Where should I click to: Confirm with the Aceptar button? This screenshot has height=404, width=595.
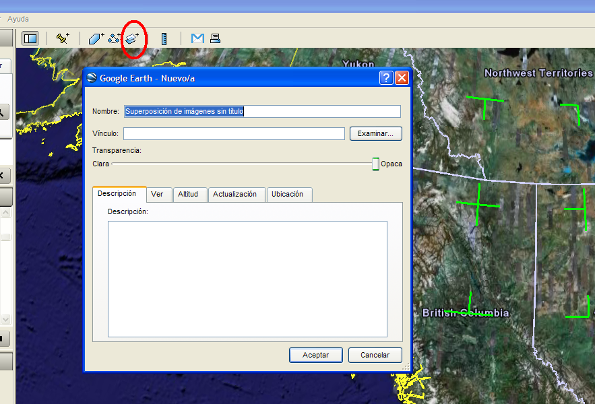(316, 355)
